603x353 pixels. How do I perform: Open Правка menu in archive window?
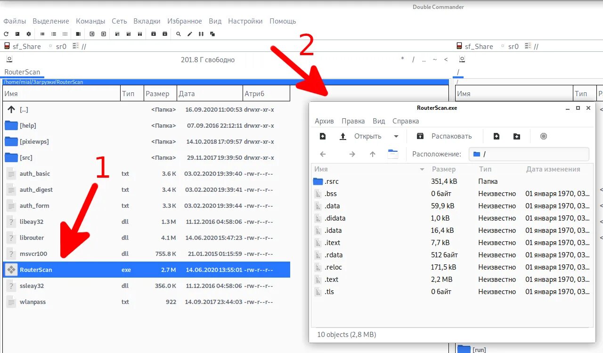pyautogui.click(x=353, y=121)
